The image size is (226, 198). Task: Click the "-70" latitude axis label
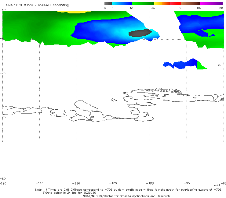pos(3,73)
